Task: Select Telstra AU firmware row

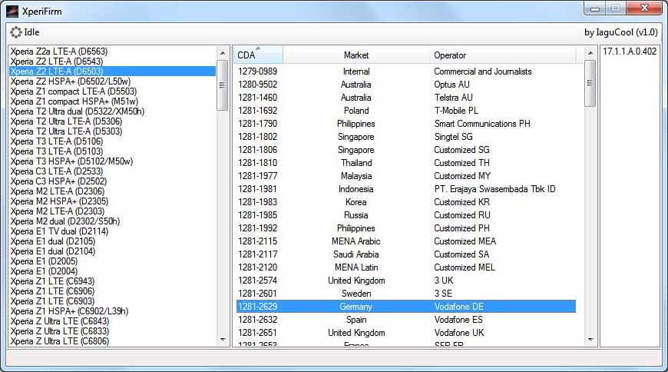Action: click(406, 98)
